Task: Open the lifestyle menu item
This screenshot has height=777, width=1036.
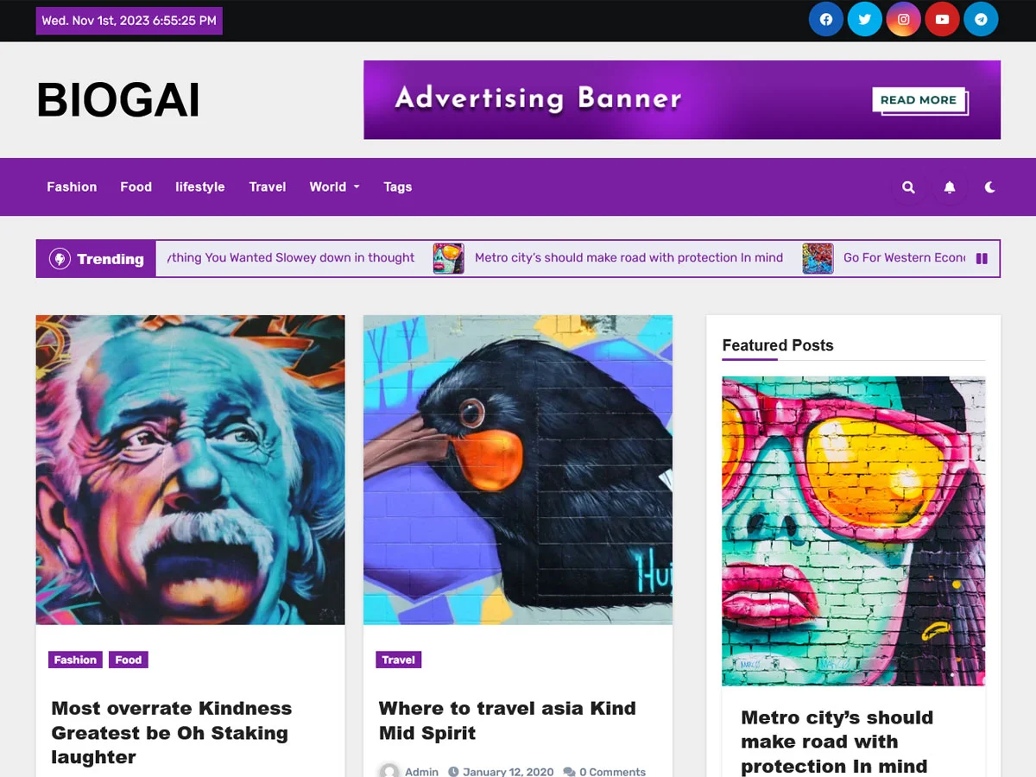Action: (x=200, y=186)
